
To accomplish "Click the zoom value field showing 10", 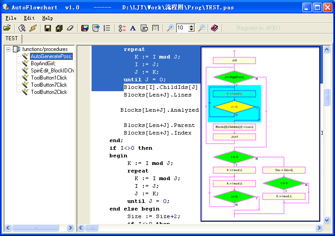I will 182,28.
